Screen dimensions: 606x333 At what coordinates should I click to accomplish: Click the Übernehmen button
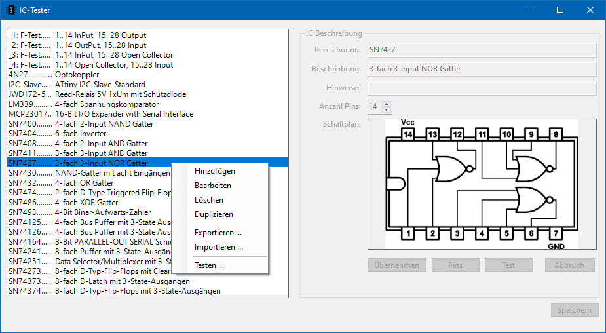[397, 265]
